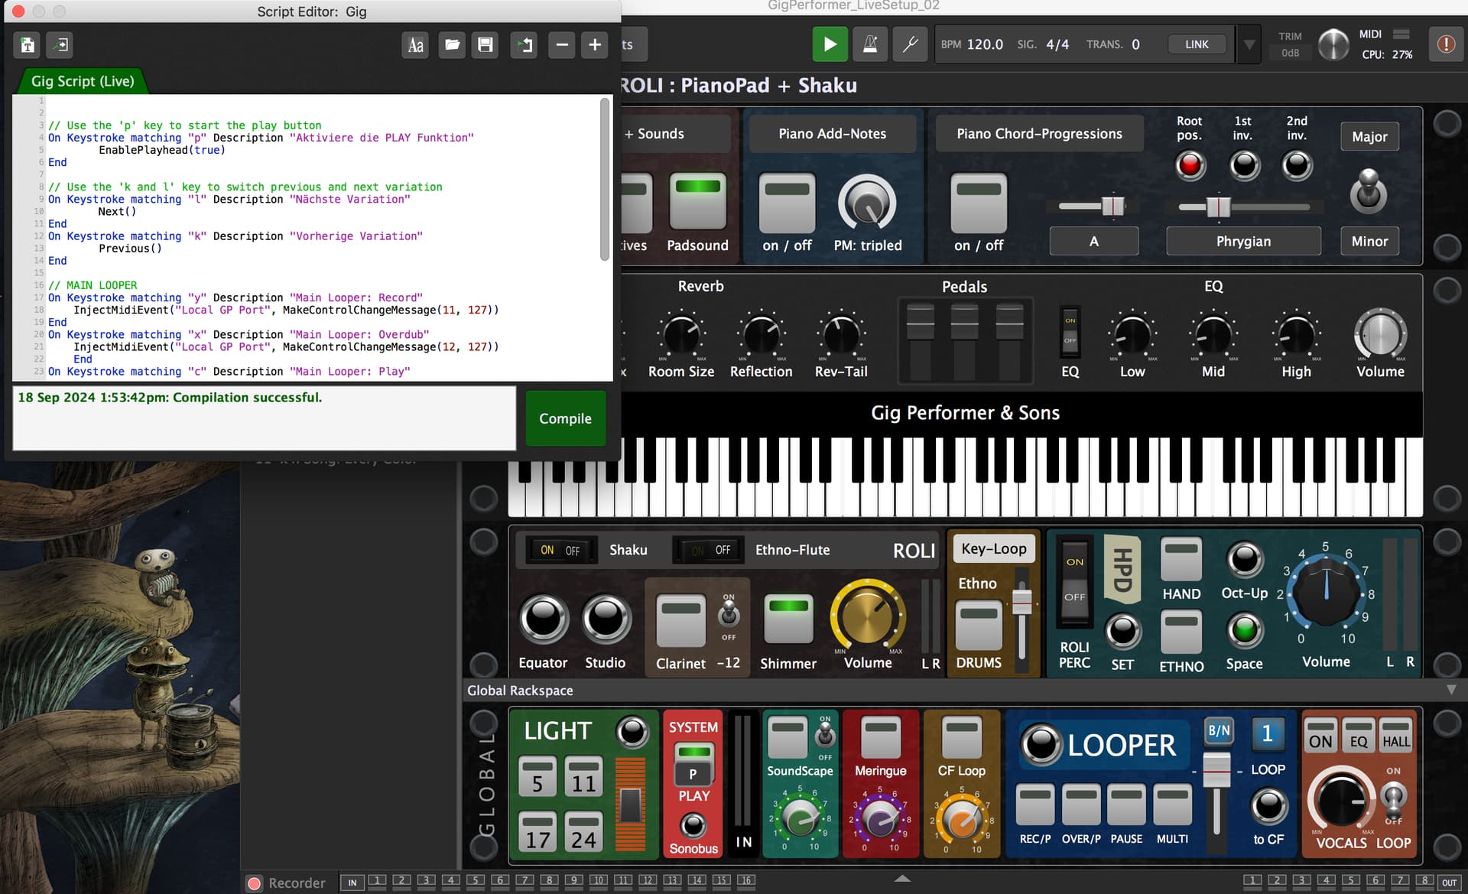Collapse the Global Rackspace panel triangle

(1451, 691)
